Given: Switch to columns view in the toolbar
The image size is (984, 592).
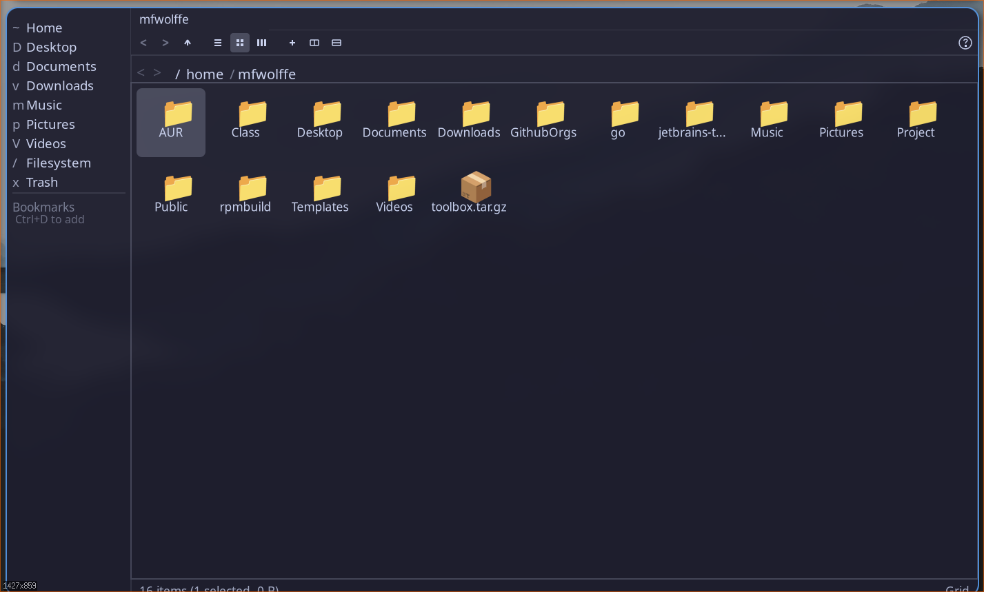Looking at the screenshot, I should pyautogui.click(x=262, y=43).
